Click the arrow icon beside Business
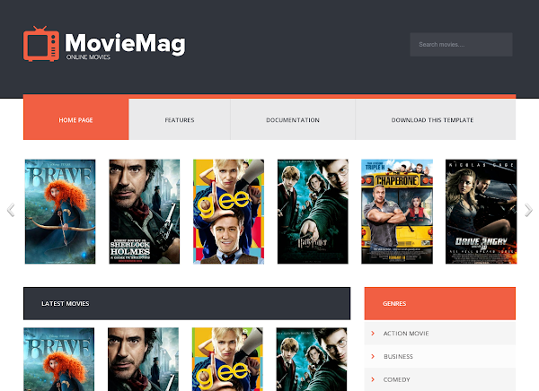 (x=373, y=356)
